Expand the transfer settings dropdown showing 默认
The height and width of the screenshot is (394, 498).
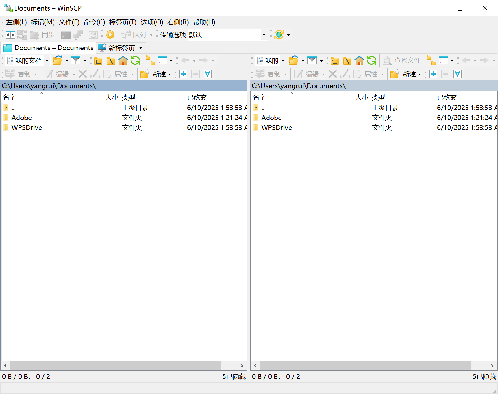pyautogui.click(x=264, y=35)
